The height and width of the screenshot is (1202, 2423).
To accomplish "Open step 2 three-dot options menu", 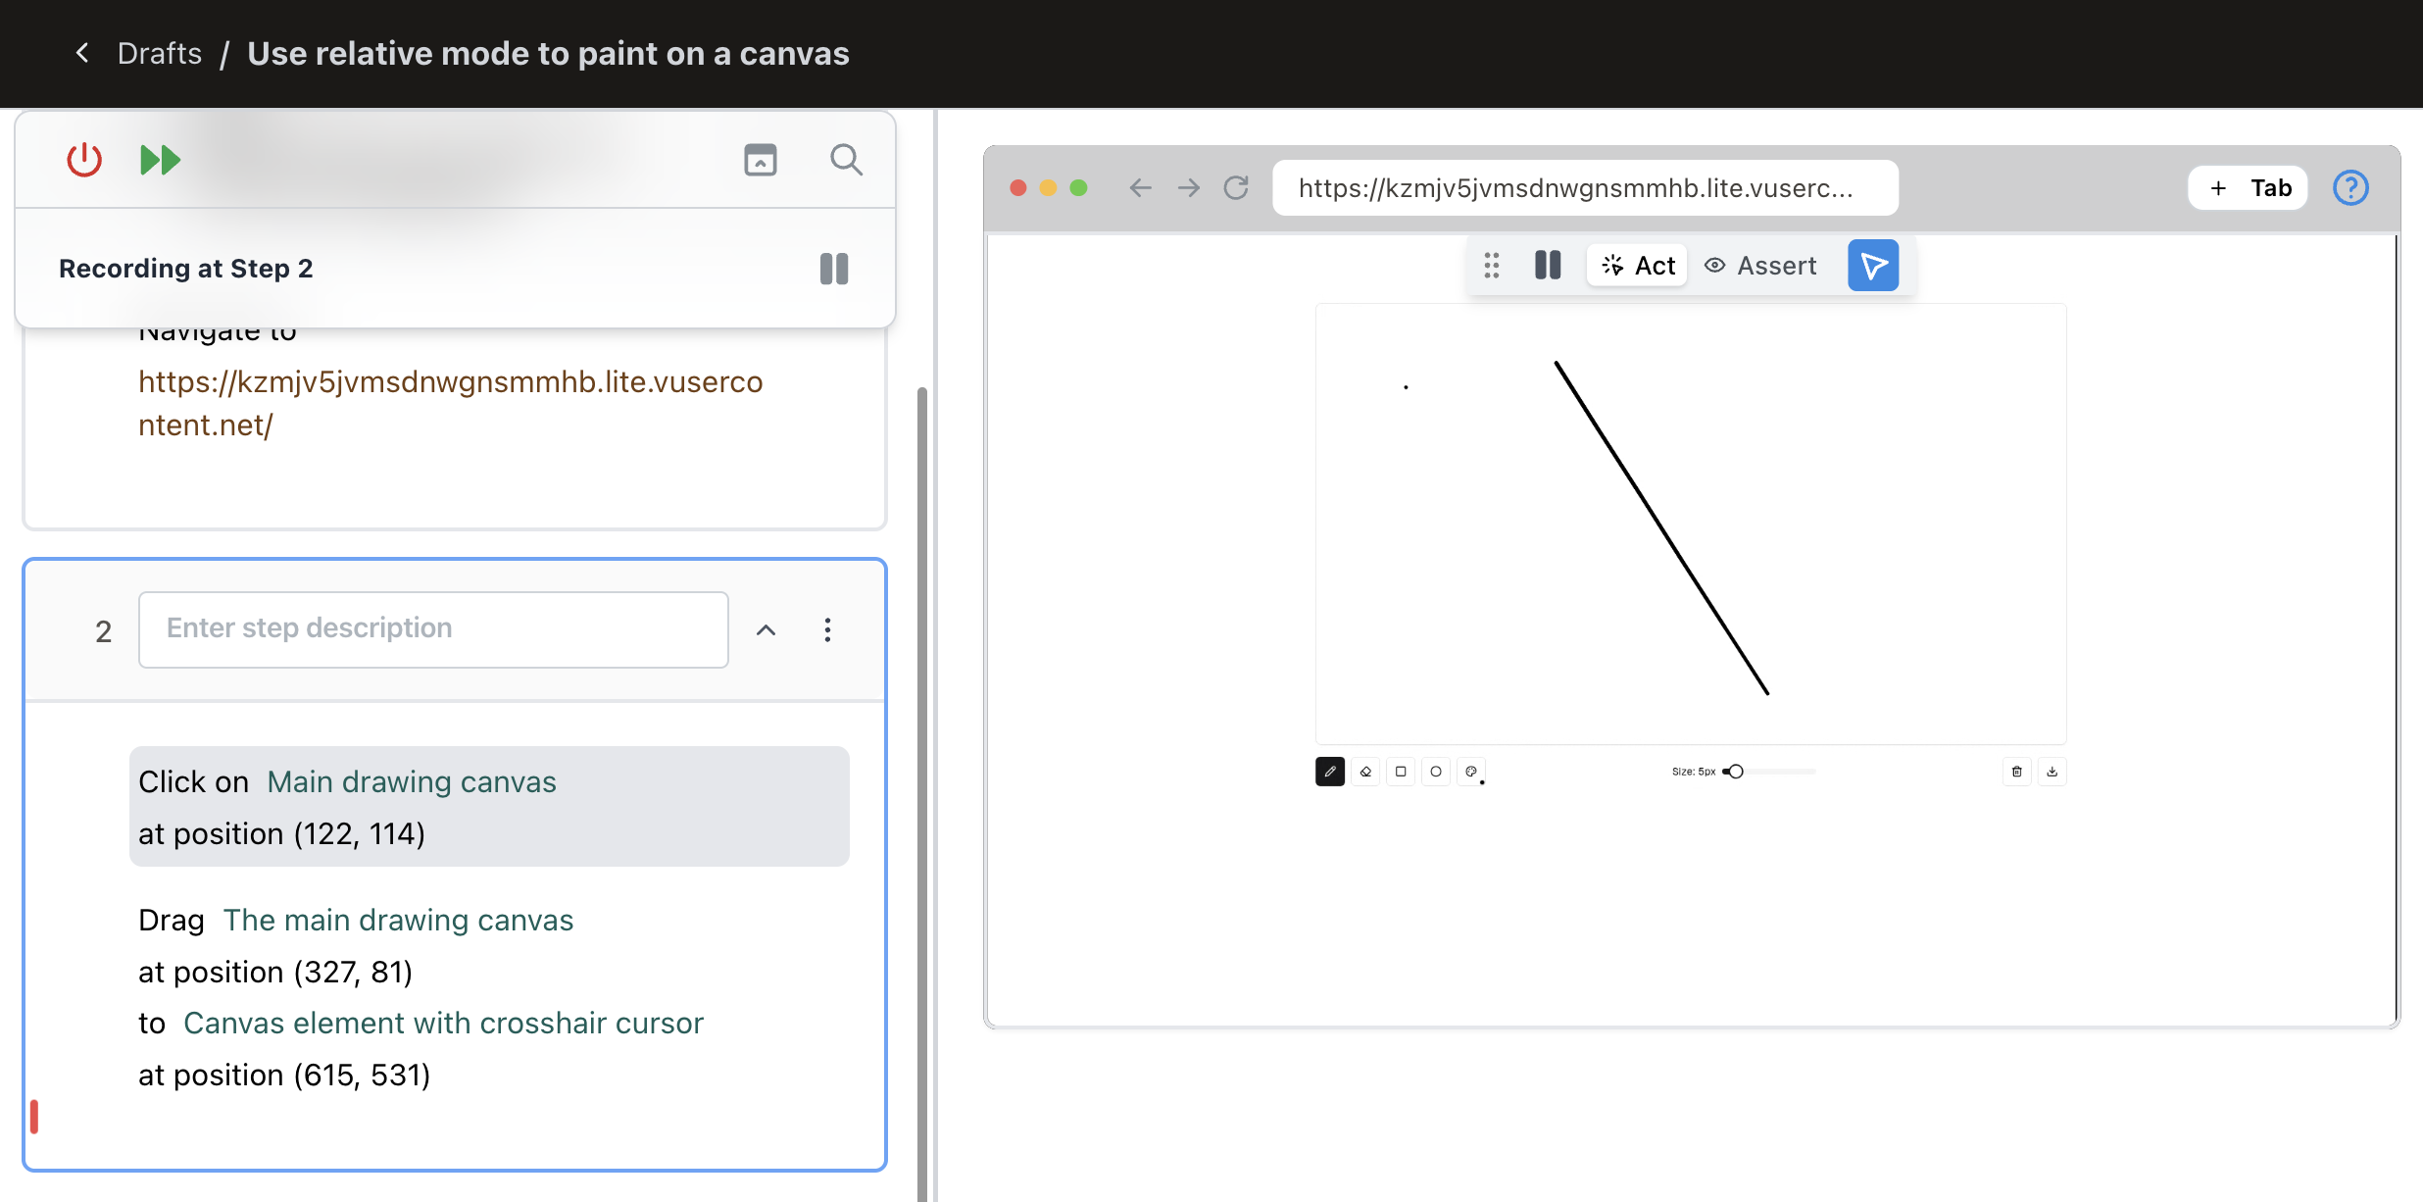I will click(828, 630).
